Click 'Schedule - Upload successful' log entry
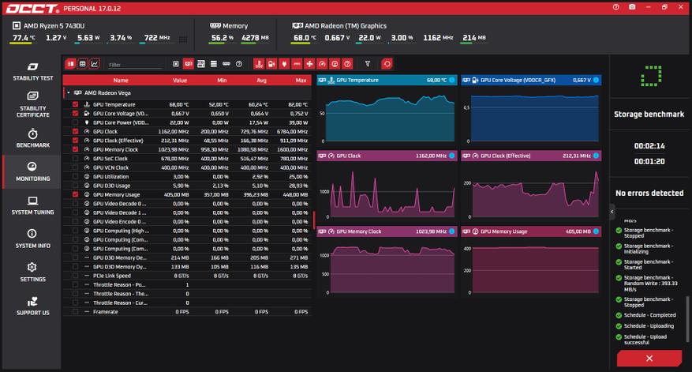The image size is (692, 372). pyautogui.click(x=645, y=340)
